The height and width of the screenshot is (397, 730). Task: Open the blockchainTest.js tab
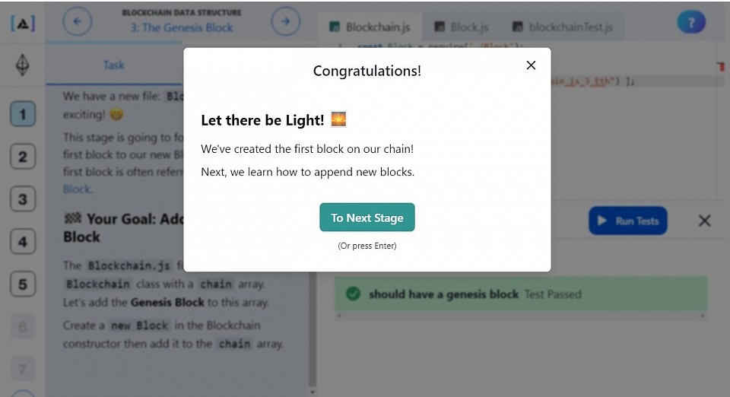coord(564,27)
